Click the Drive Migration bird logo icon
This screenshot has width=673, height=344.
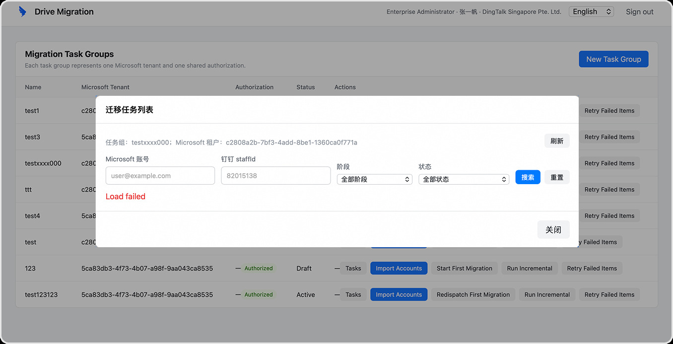click(x=22, y=11)
